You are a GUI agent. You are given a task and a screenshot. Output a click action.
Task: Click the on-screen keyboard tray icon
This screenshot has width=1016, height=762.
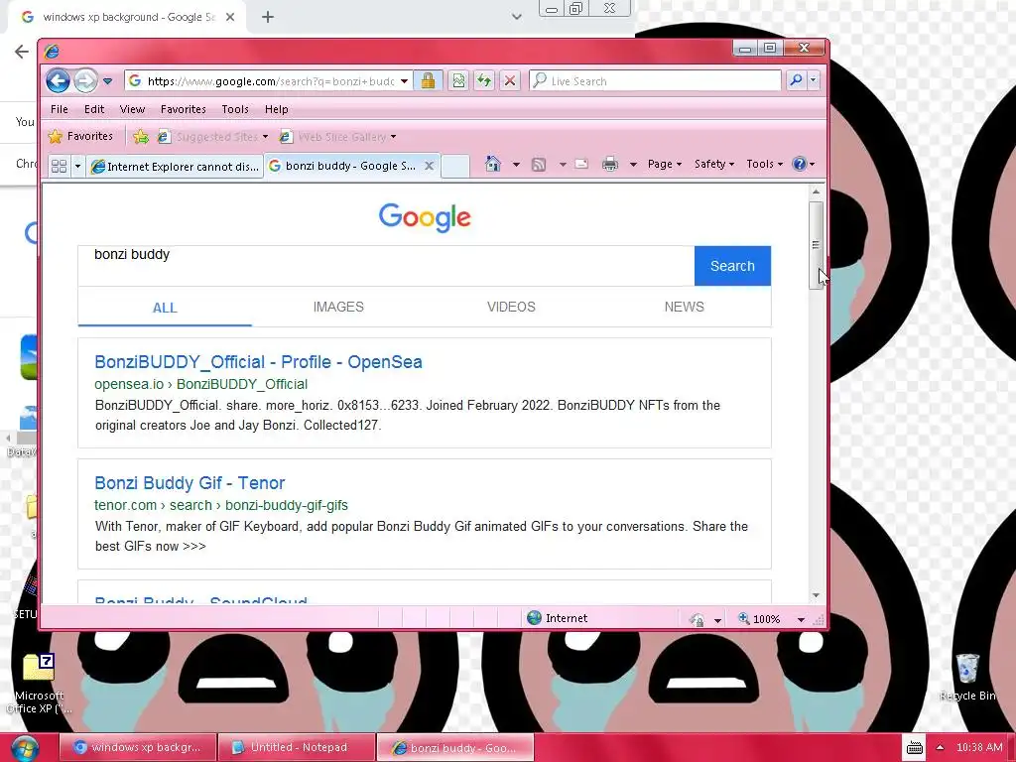(914, 748)
